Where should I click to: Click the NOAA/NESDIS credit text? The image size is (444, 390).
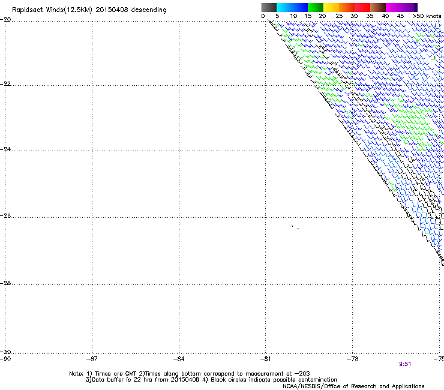tap(353, 386)
